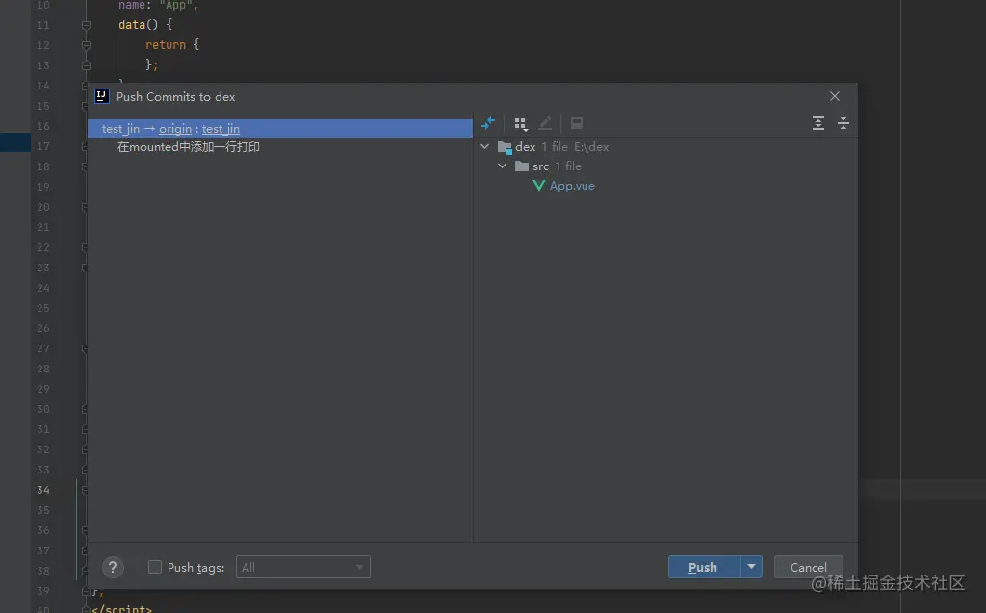The image size is (986, 613).
Task: Toggle fold marker at editor line 13
Action: click(86, 65)
